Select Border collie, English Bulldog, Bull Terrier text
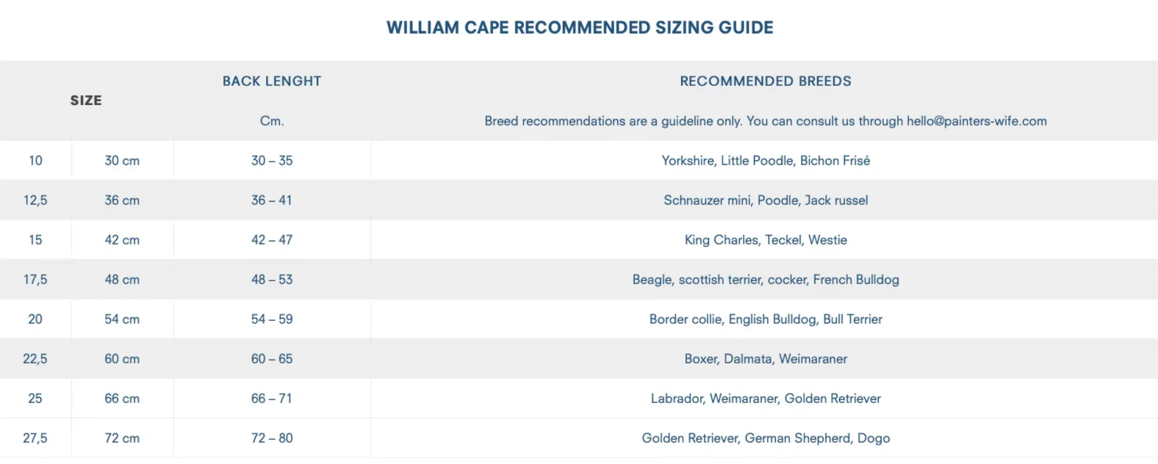 [x=766, y=319]
